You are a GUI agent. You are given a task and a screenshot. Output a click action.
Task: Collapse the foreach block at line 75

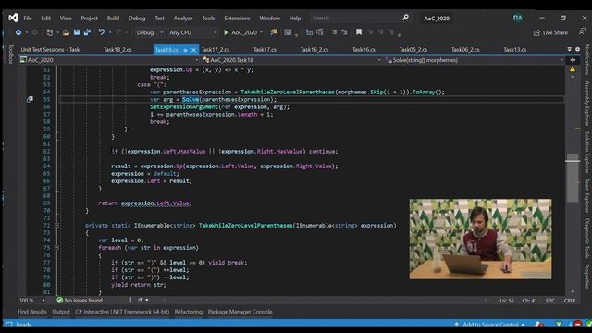(56, 248)
